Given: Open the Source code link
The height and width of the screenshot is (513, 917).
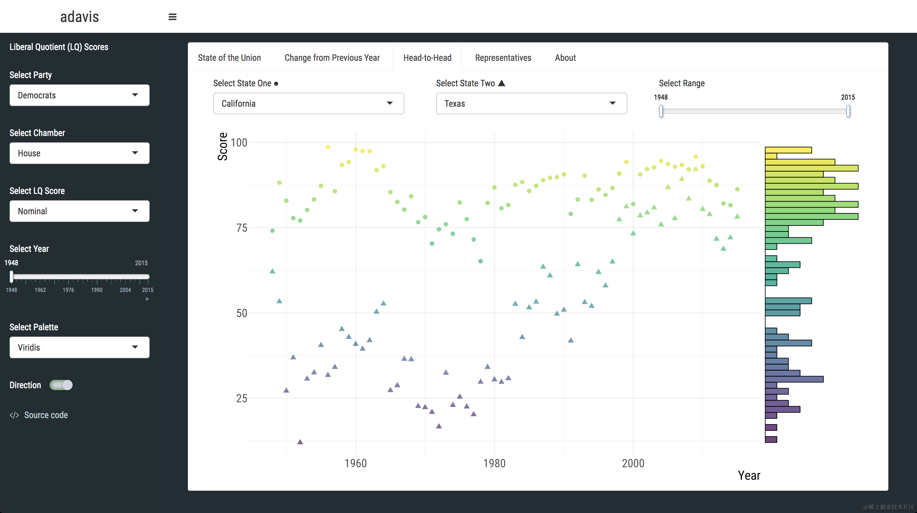Looking at the screenshot, I should 46,415.
